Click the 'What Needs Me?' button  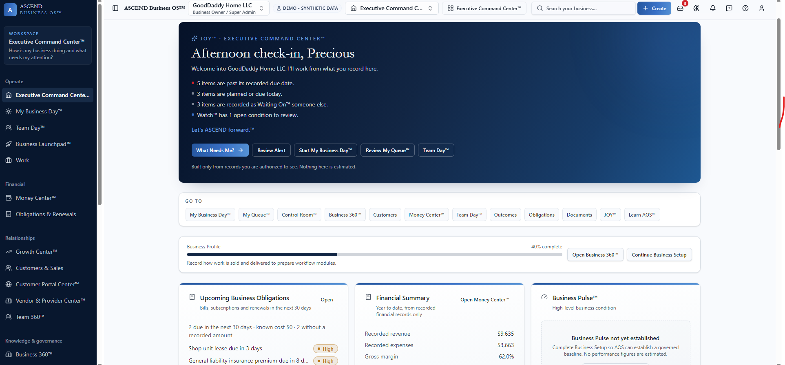(x=220, y=150)
